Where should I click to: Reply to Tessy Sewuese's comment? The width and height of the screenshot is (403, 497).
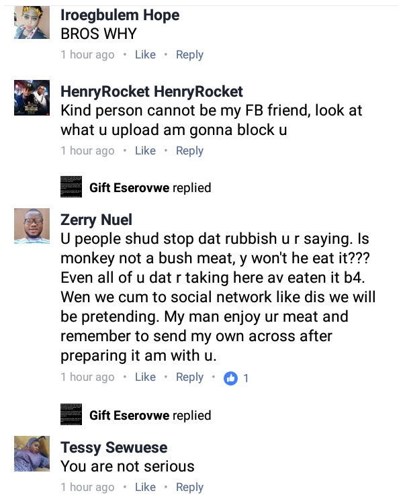click(x=189, y=487)
